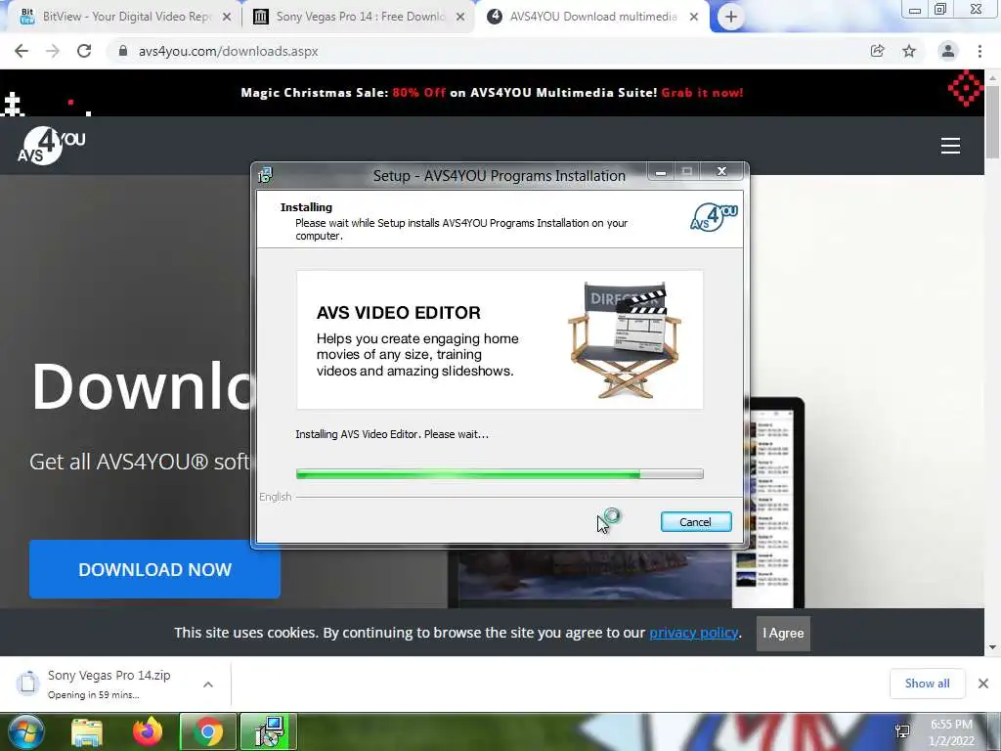This screenshot has width=1001, height=751.
Task: Select the AVS4YOU Download multimedia tab
Action: [590, 17]
